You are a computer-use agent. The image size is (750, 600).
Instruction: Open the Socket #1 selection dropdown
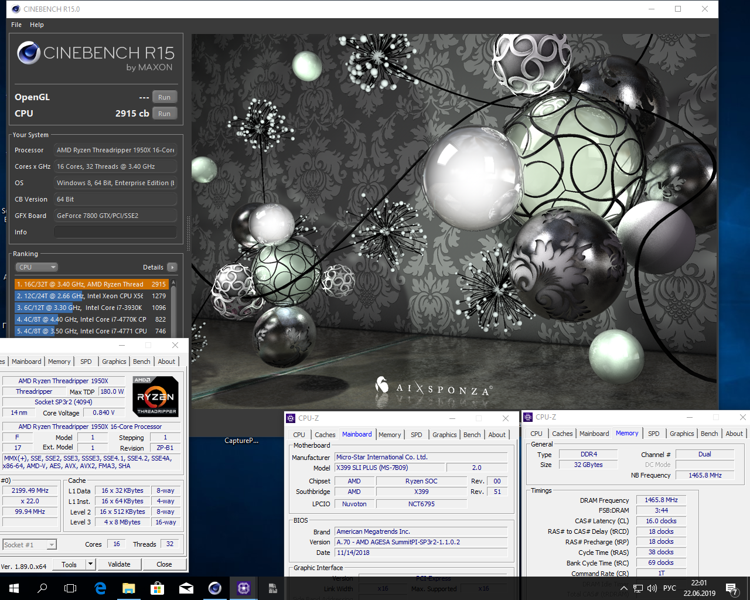click(29, 545)
